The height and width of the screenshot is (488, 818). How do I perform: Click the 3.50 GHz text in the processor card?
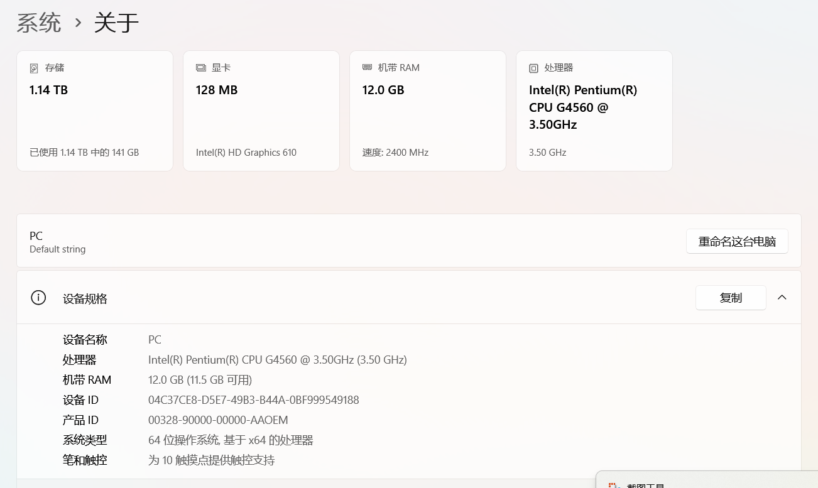click(548, 153)
